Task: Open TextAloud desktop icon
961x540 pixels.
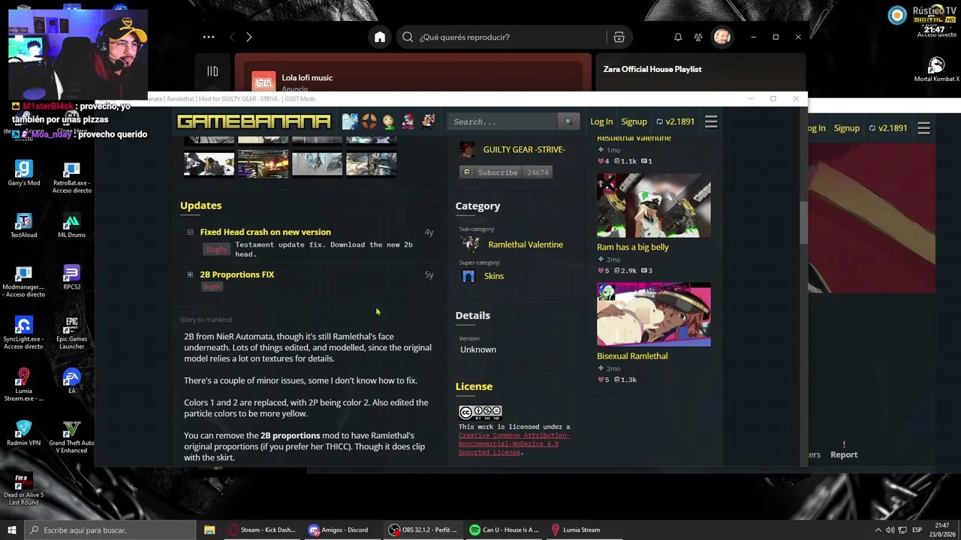Action: click(x=24, y=226)
